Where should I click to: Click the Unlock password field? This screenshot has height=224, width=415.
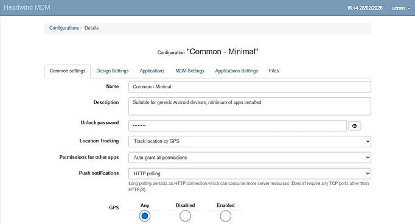237,125
